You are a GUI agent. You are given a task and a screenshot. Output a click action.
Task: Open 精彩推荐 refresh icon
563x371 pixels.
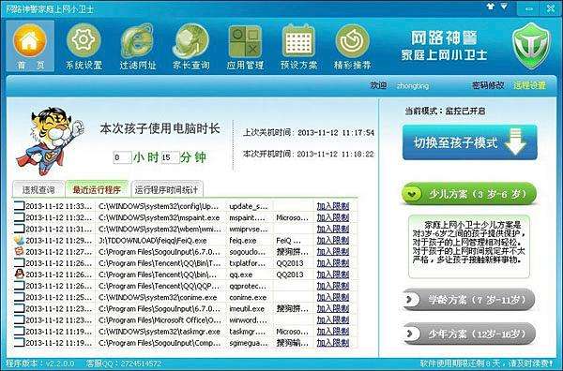352,41
